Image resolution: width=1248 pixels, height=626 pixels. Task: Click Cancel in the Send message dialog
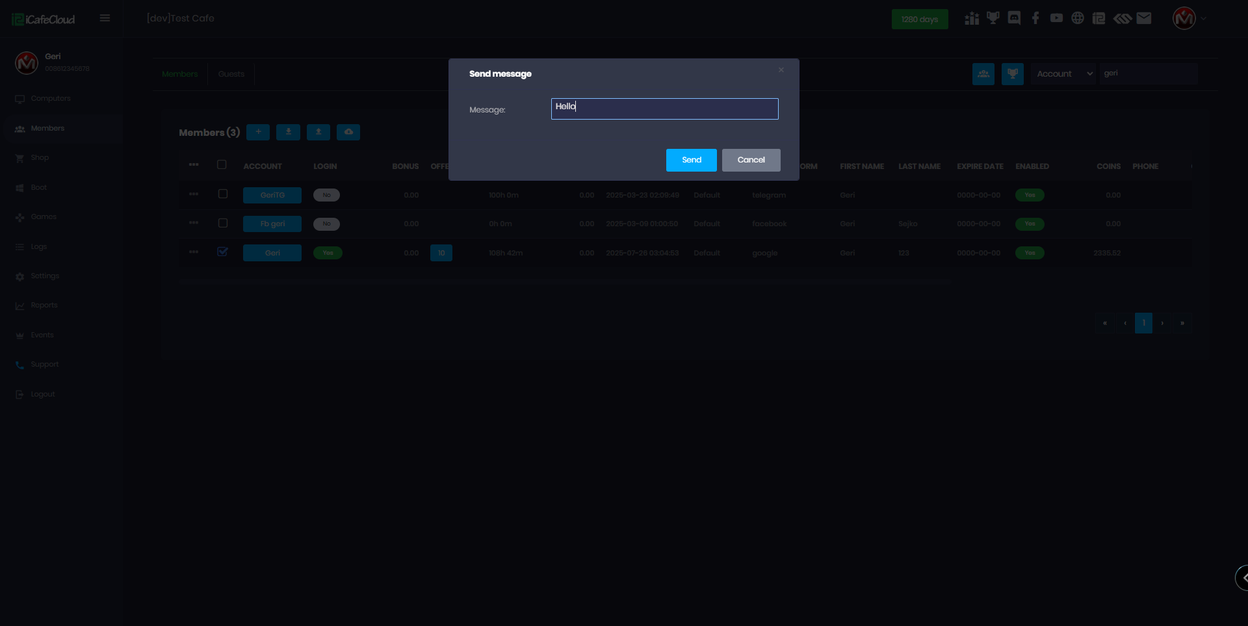click(x=751, y=160)
